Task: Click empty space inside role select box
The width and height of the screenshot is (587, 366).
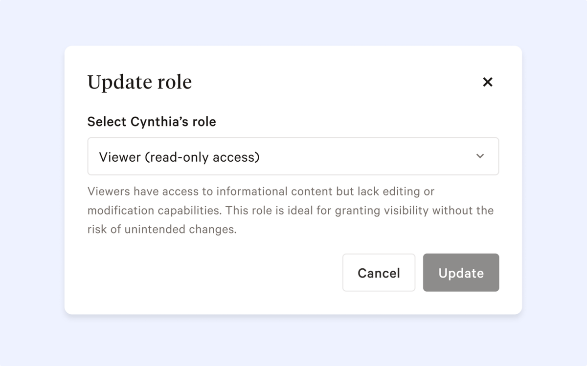Action: tap(367, 156)
